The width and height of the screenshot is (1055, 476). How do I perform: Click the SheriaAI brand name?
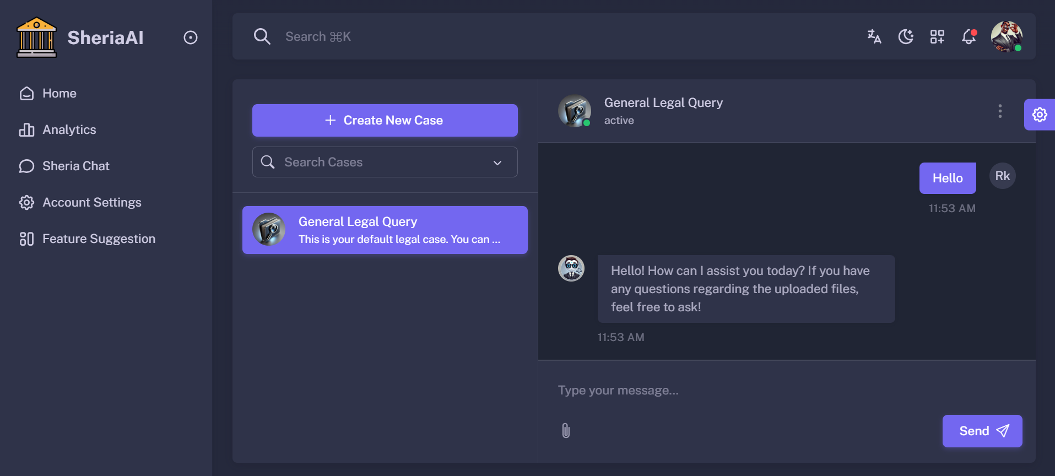point(105,37)
